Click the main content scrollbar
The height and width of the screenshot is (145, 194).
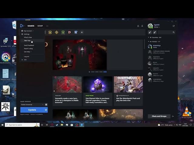pos(144,44)
